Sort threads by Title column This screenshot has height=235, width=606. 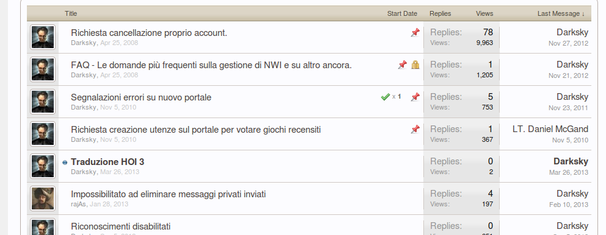point(71,13)
